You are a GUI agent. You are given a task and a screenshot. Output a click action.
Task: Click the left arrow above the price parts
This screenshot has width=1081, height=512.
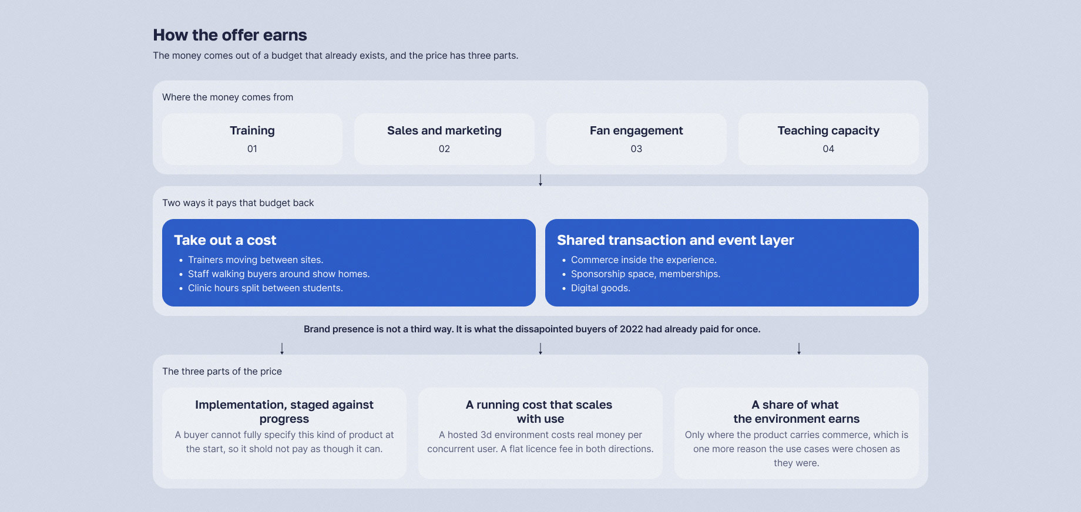pos(282,349)
